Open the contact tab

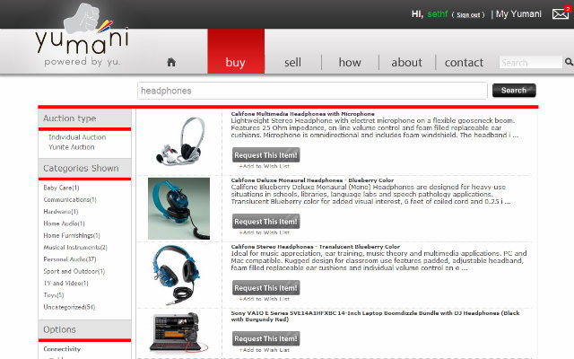[464, 62]
